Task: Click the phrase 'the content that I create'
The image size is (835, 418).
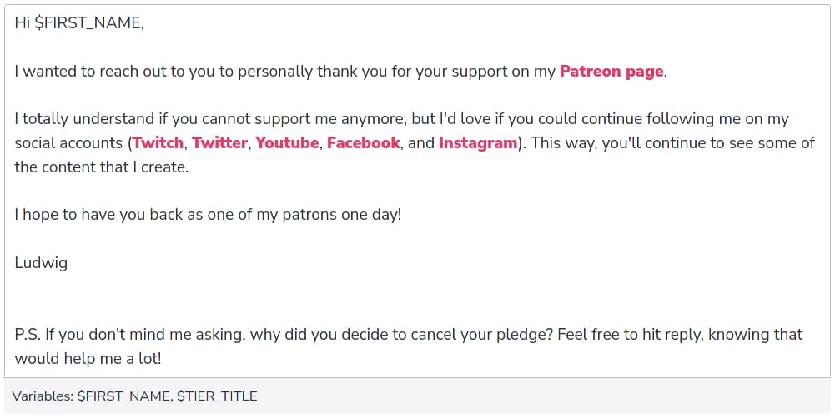Action: tap(101, 167)
